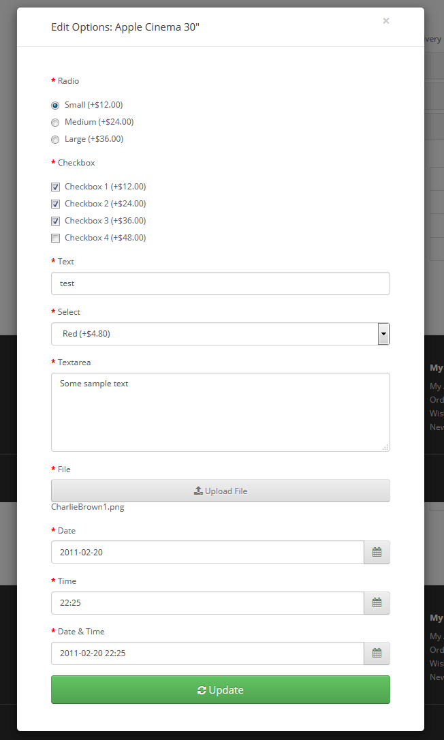Click the Upload File button
This screenshot has width=444, height=740.
click(221, 491)
